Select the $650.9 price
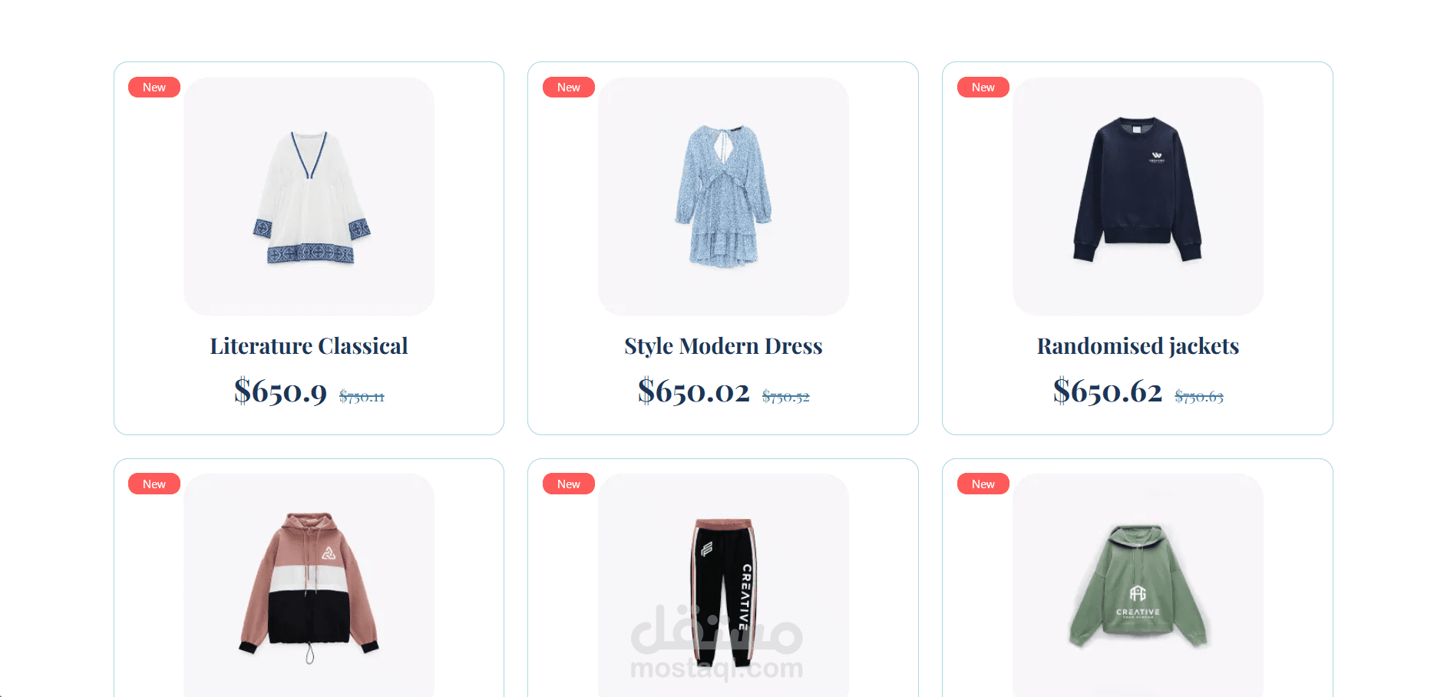This screenshot has width=1434, height=697. pos(280,391)
